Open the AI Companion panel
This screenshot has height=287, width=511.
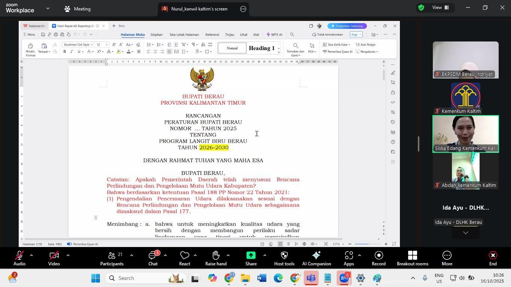[x=316, y=256]
